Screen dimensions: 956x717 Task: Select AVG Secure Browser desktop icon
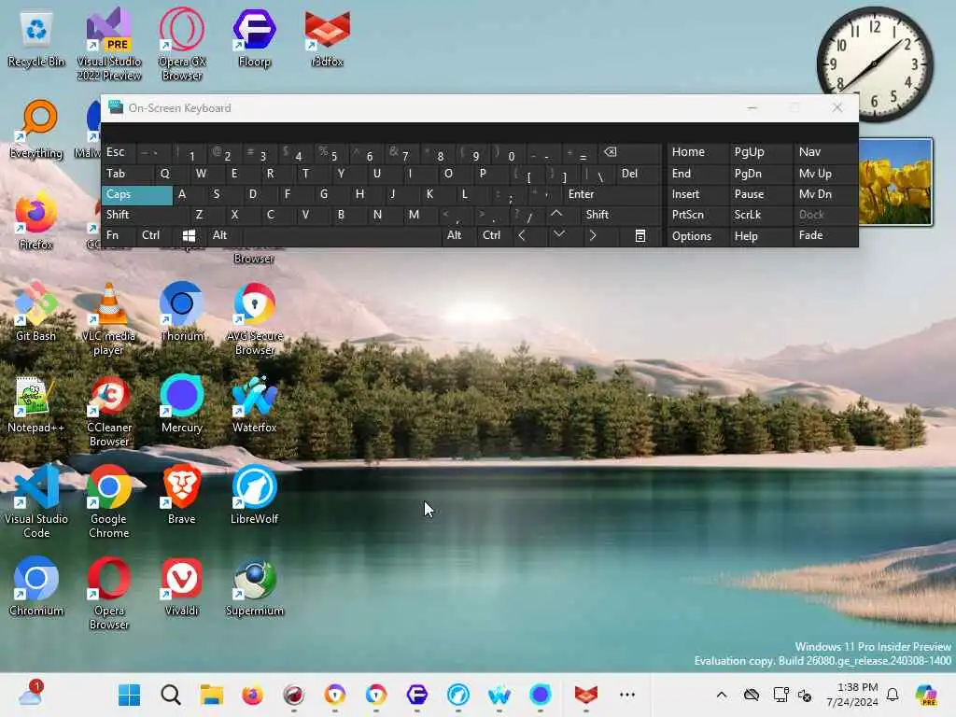click(x=254, y=320)
